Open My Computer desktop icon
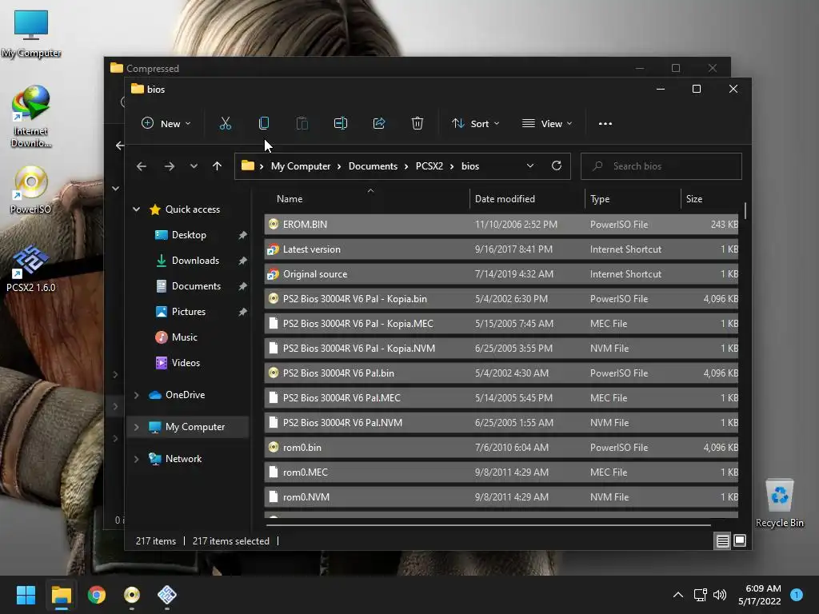The height and width of the screenshot is (614, 819). [31, 34]
